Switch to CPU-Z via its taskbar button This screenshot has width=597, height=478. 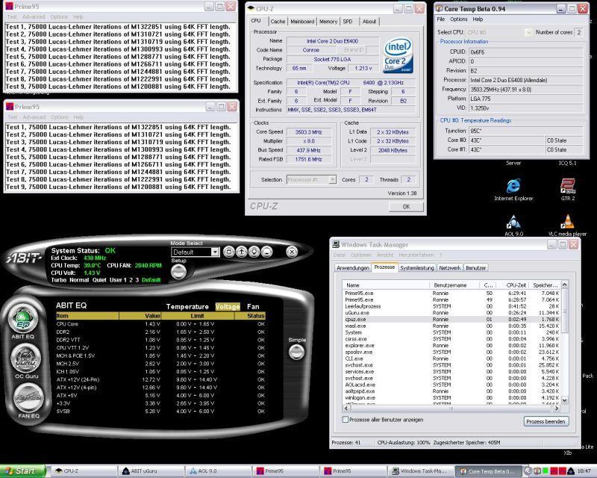84,471
